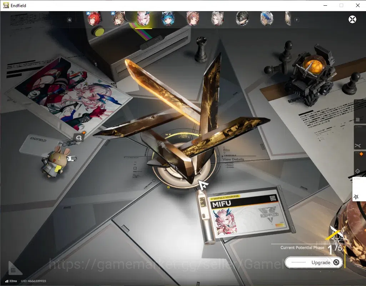Select the white-haired operator portrait
This screenshot has height=286, width=366.
pyautogui.click(x=217, y=19)
